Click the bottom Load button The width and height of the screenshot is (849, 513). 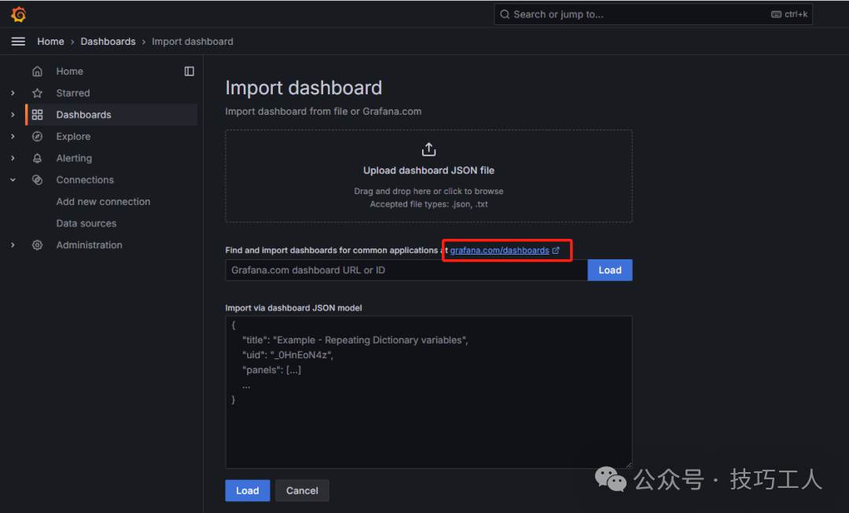pyautogui.click(x=248, y=490)
